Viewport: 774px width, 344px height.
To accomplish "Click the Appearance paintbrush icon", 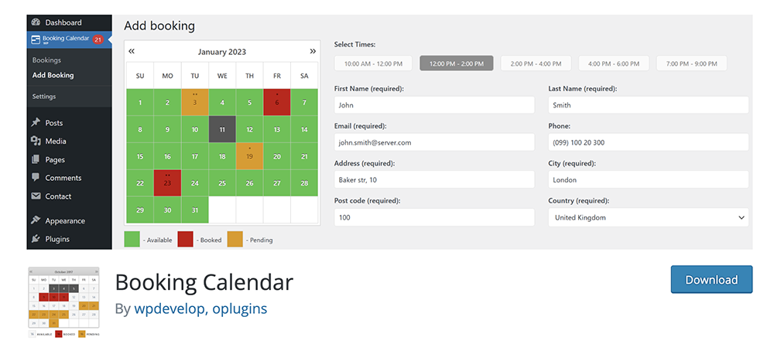I will pyautogui.click(x=36, y=220).
